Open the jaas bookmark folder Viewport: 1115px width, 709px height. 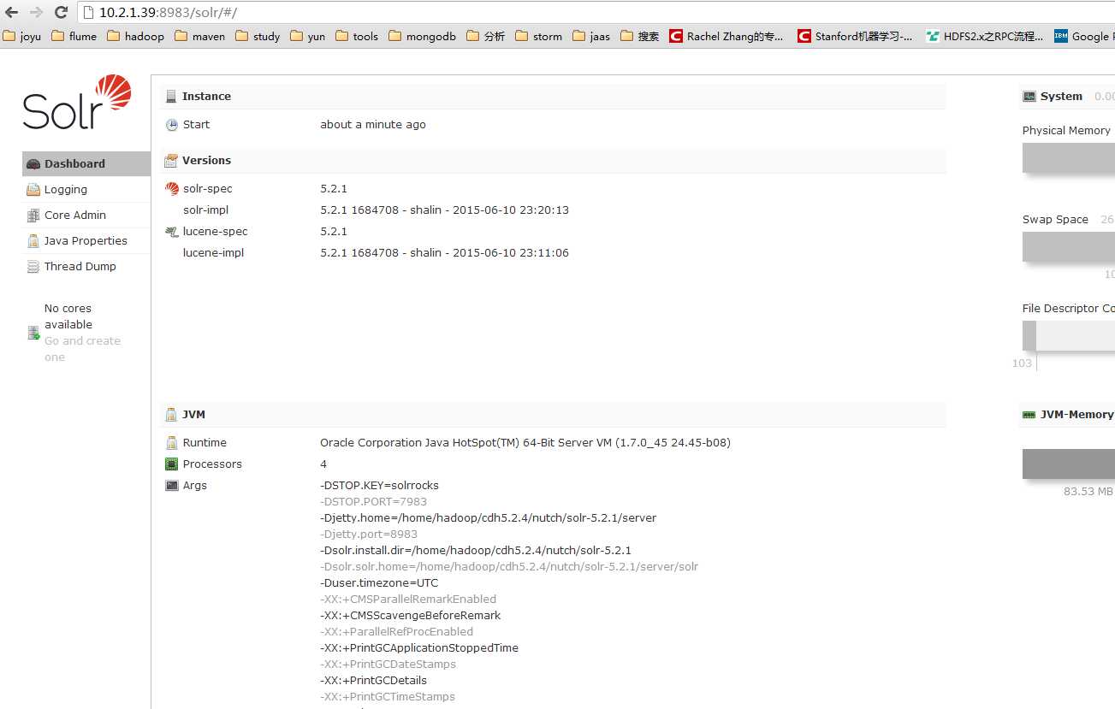591,36
